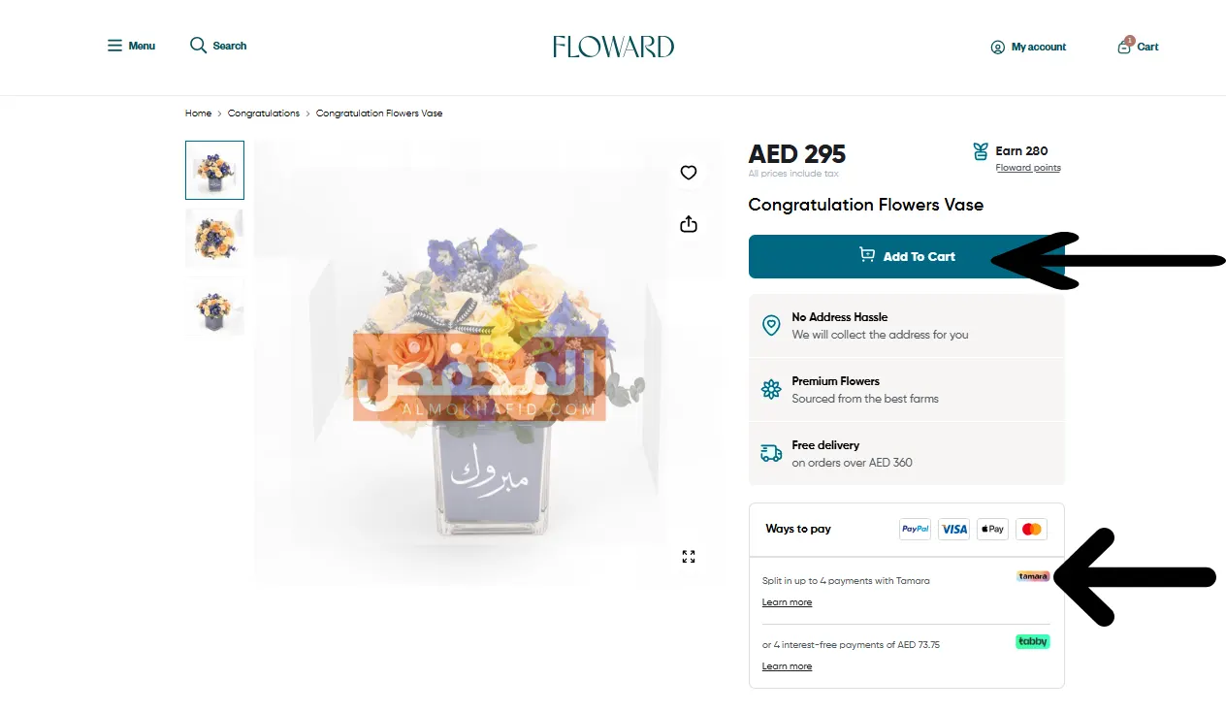Click Learn more under Tamara

point(787,602)
